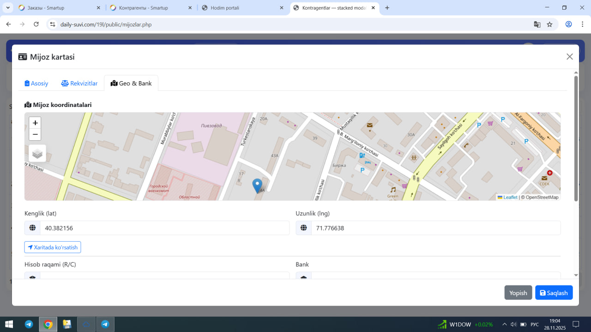591x332 pixels.
Task: Open the browser profile icon
Action: point(568,24)
